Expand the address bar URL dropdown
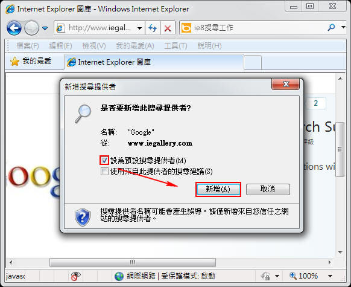 [x=140, y=28]
